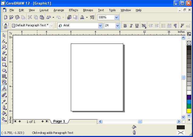Select the Text tool
This screenshot has width=193, height=137.
4,88
